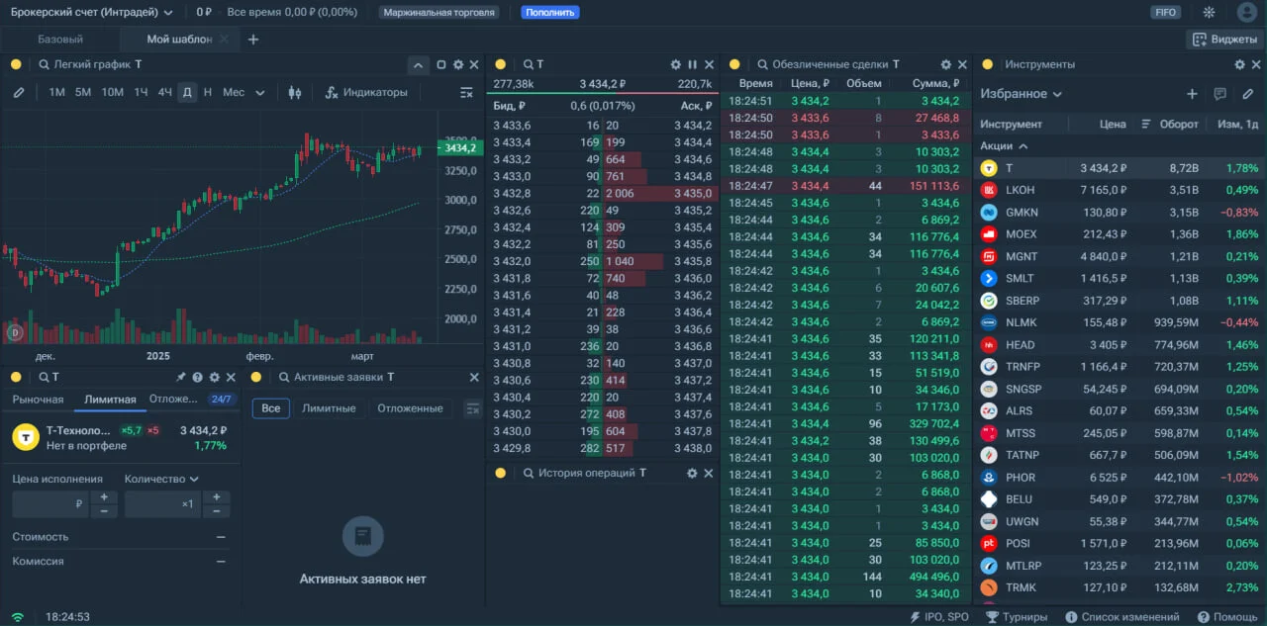Open settings gear of Легкий график widget
Screen dimensions: 1267x626
click(x=457, y=64)
